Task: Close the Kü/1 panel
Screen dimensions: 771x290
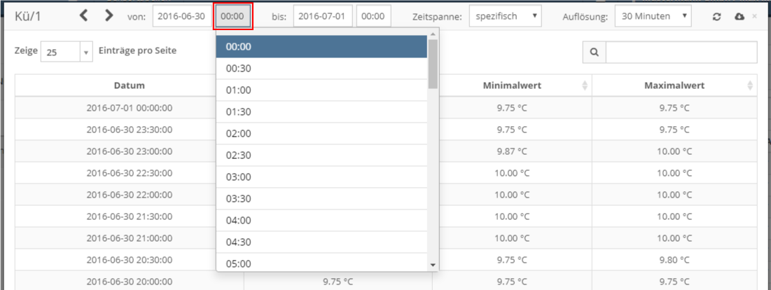Action: [x=755, y=17]
